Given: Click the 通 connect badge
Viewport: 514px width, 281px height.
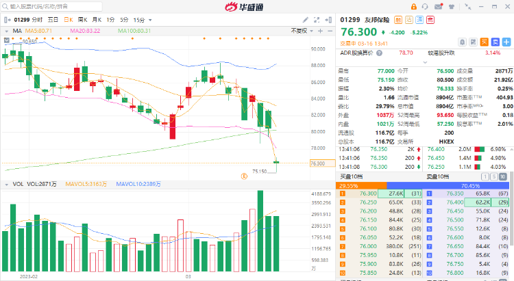Looking at the screenshot, I should 419,20.
